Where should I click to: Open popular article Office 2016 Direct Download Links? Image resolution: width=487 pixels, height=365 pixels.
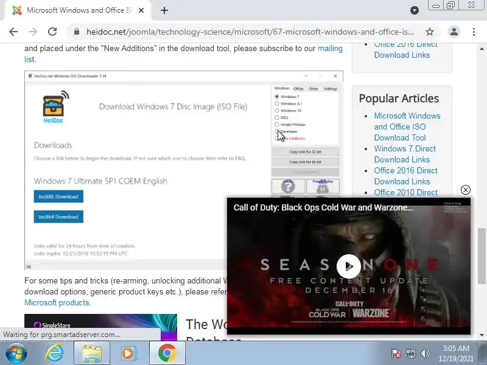click(x=405, y=176)
